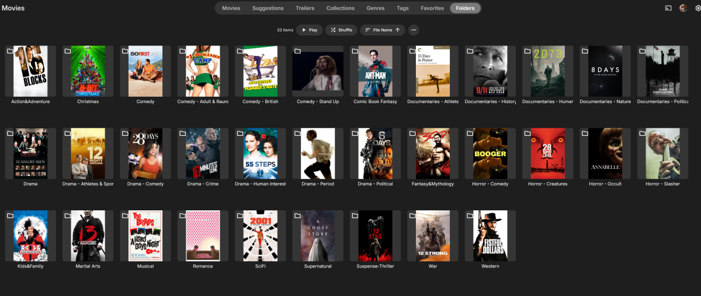
Task: Open the 12 Strong War folder poster
Action: click(433, 236)
